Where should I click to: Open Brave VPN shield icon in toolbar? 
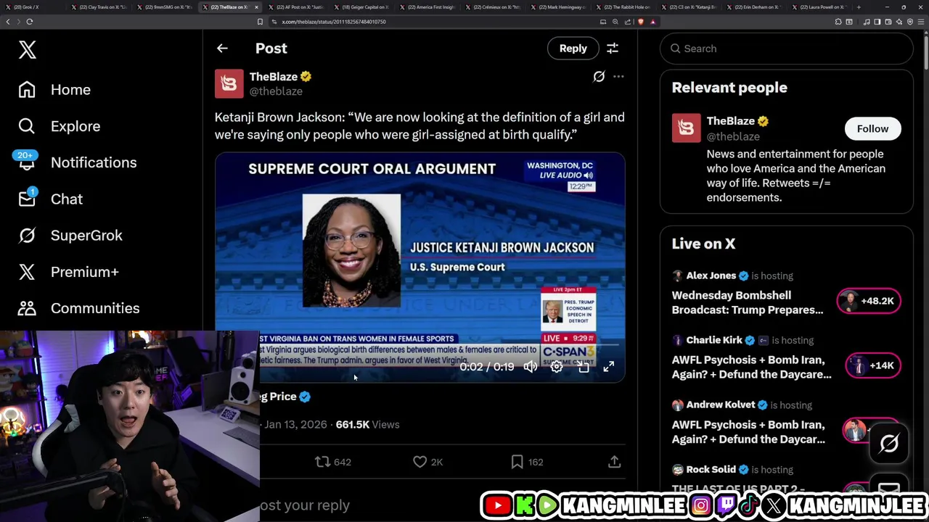pos(910,22)
